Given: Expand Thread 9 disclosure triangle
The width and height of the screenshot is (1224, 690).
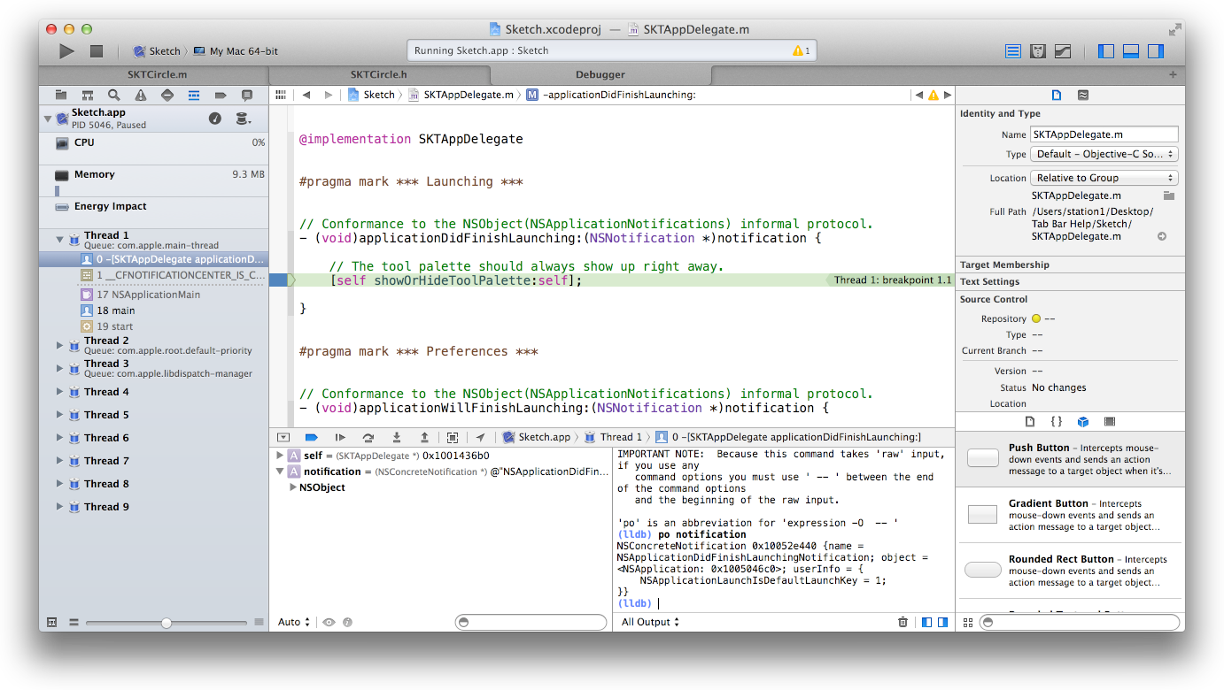Looking at the screenshot, I should pyautogui.click(x=60, y=507).
